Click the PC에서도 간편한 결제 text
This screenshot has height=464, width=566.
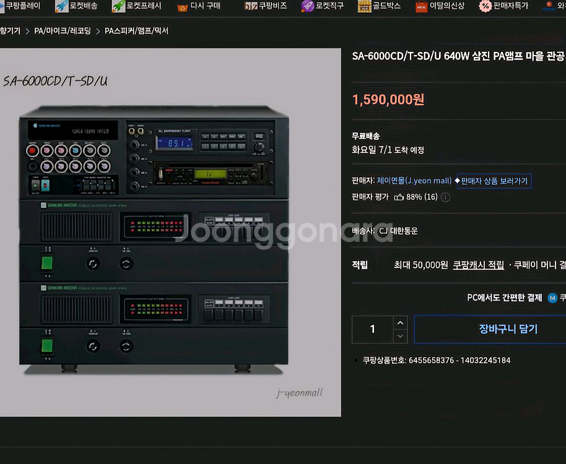(505, 298)
